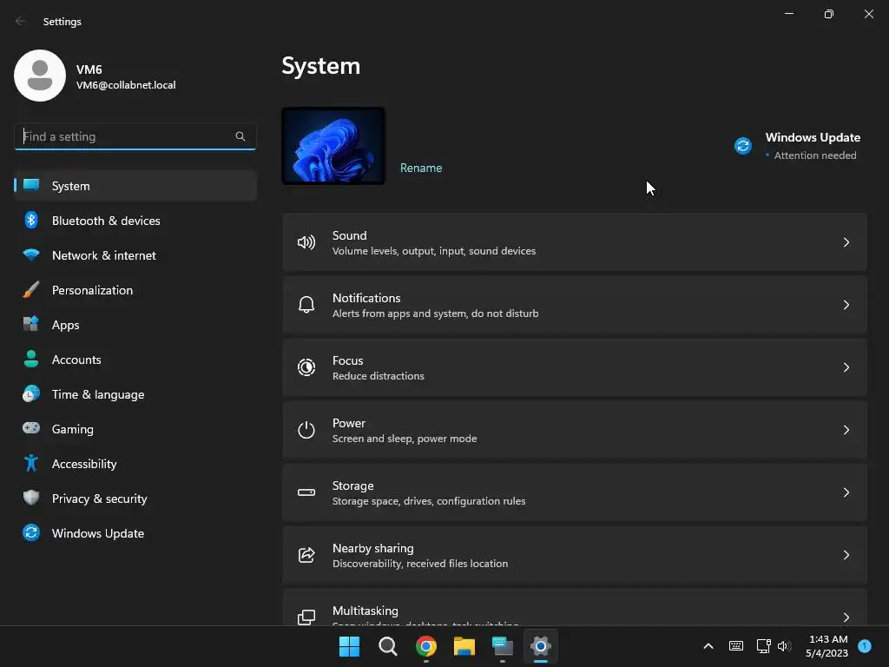The width and height of the screenshot is (889, 667).
Task: Expand Focus settings chevron
Action: 846,367
